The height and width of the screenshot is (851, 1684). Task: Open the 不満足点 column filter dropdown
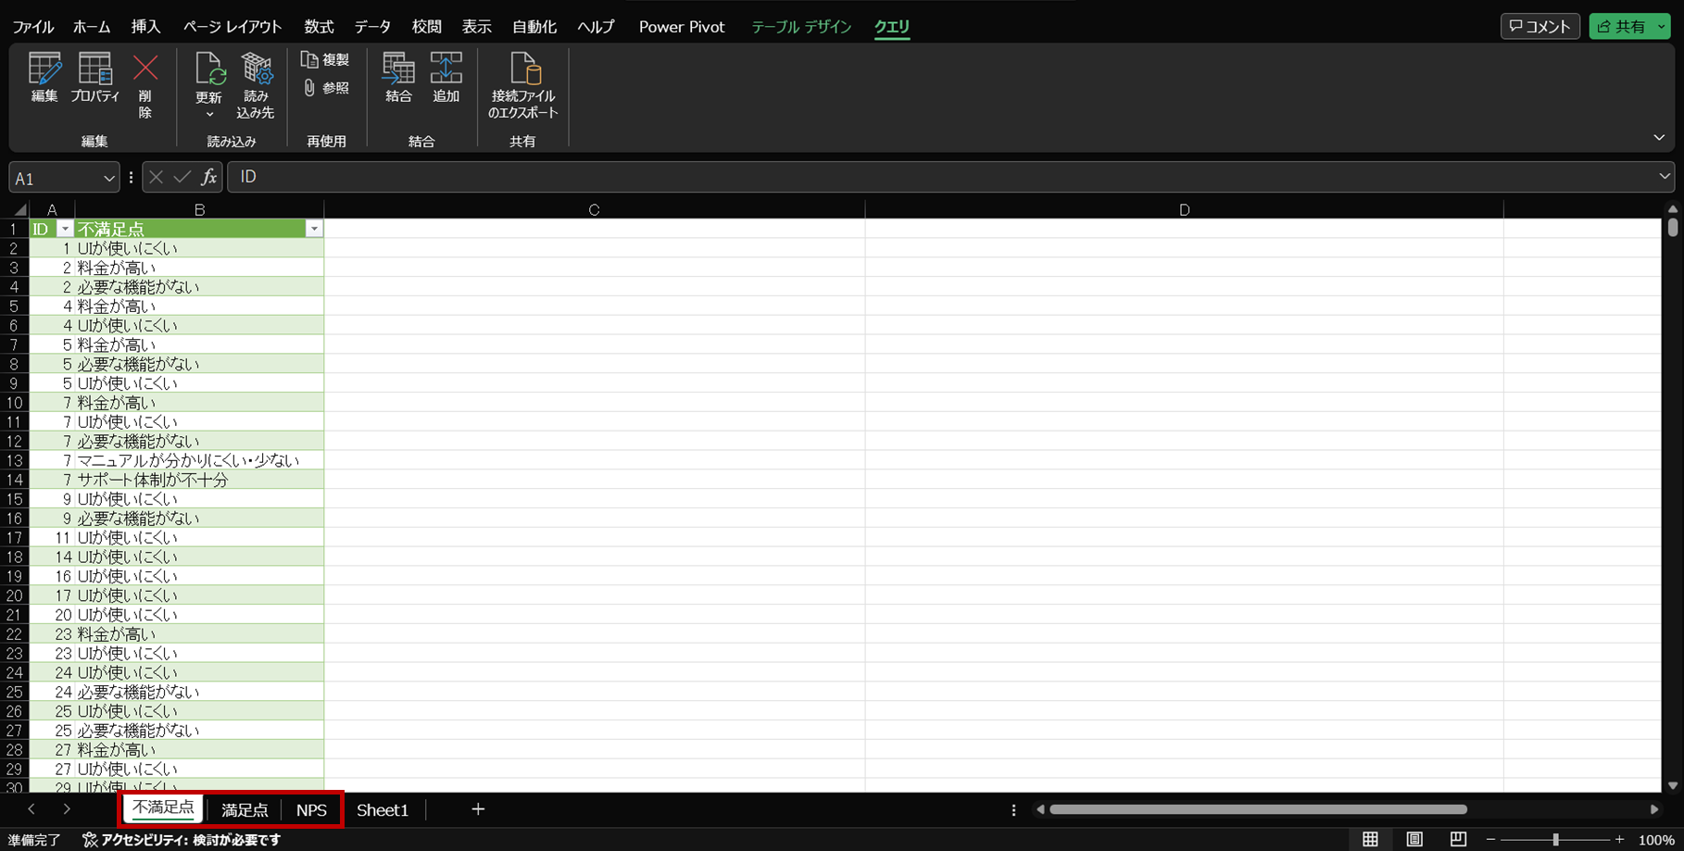(314, 229)
